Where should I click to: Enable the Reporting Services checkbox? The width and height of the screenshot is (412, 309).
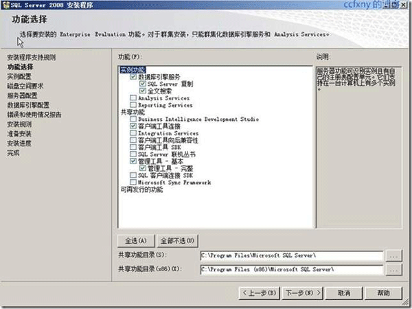tap(133, 105)
